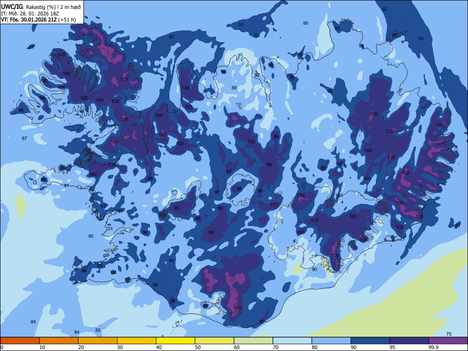This screenshot has height=351, width=468.
Task: Click the '0' tick label on the color scale
Action: point(2,347)
